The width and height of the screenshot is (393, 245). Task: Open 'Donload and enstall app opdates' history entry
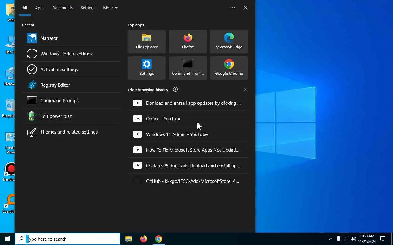click(188, 103)
